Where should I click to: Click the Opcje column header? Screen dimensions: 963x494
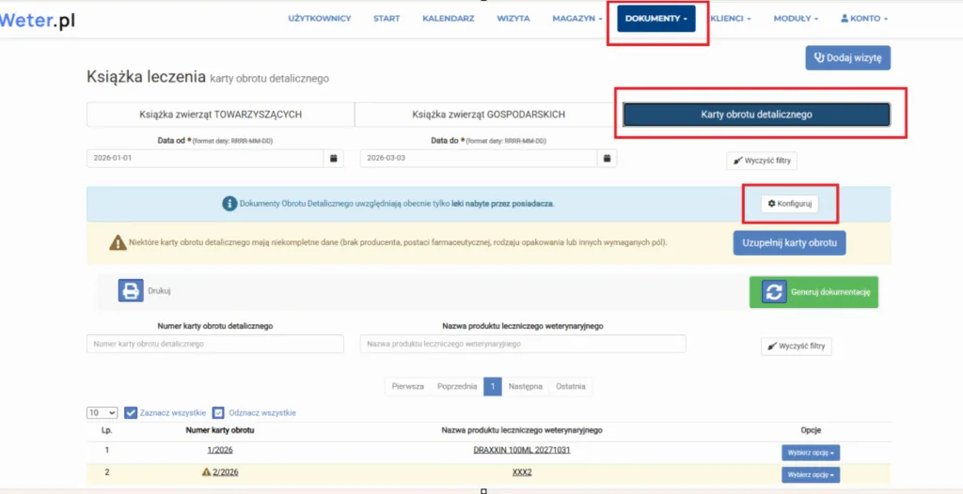811,430
